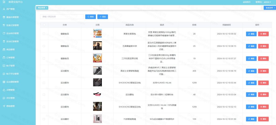Delete the SHOEKONG row created 10:53:44
This screenshot has width=276, height=125.
(x=263, y=83)
